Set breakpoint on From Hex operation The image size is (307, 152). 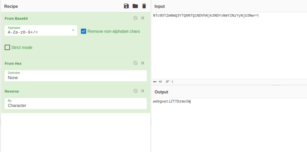click(143, 63)
